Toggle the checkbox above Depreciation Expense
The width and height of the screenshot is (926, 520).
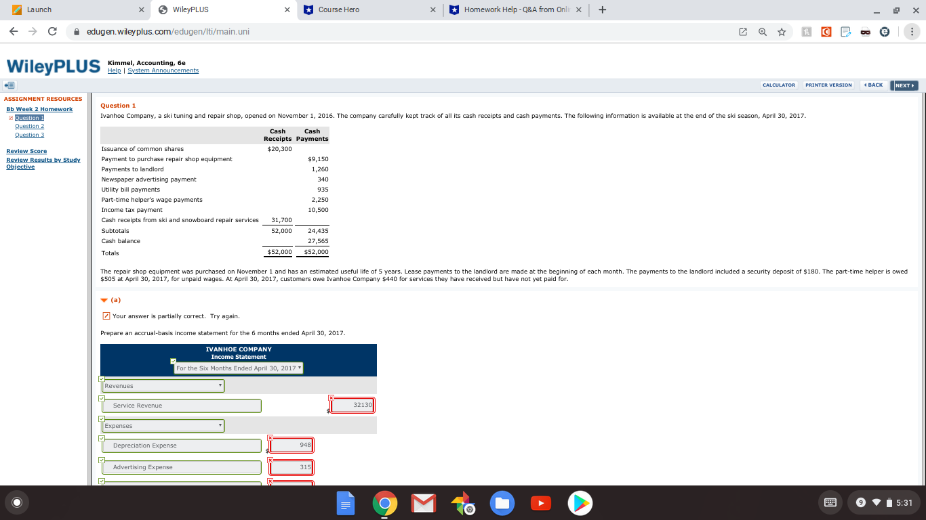[x=102, y=439]
